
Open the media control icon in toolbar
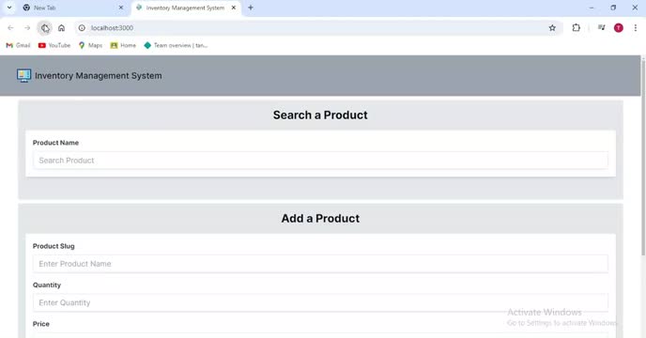point(602,27)
